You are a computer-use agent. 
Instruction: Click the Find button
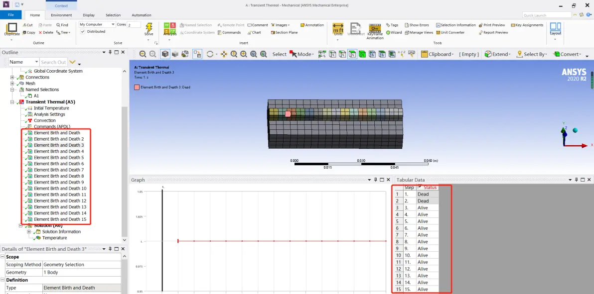[62, 25]
